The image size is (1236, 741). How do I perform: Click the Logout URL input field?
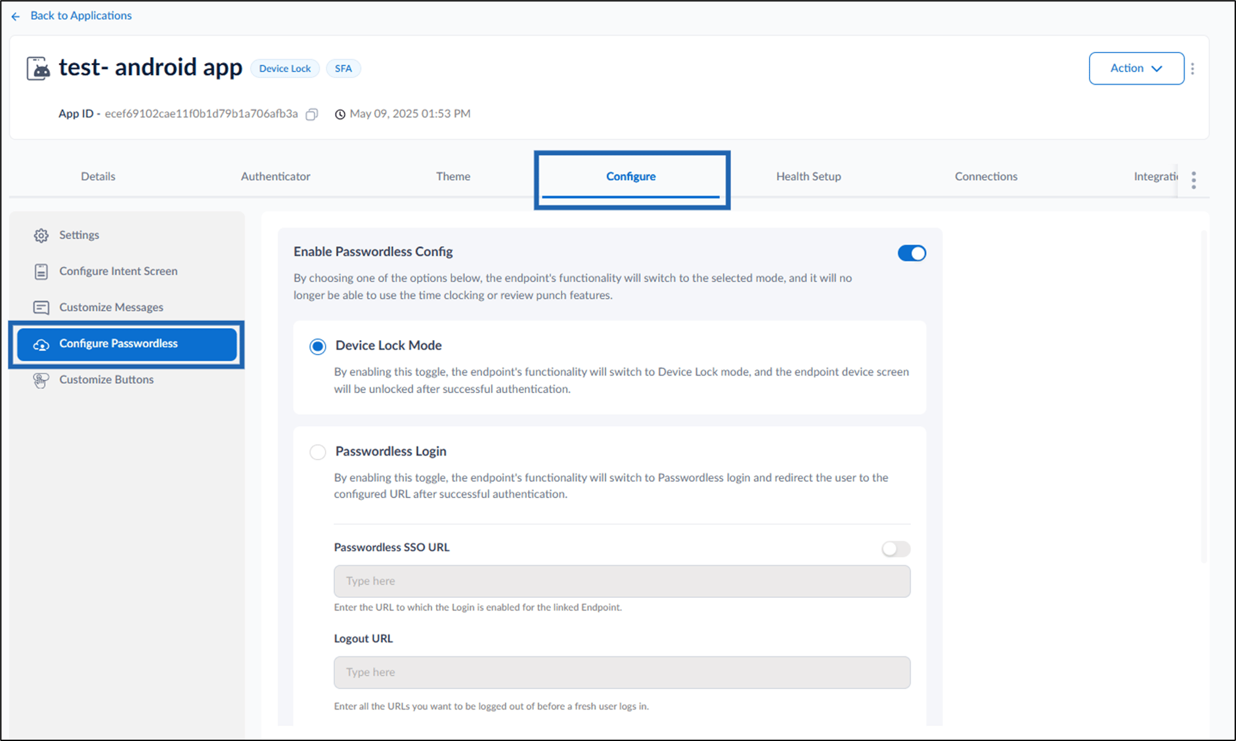622,673
